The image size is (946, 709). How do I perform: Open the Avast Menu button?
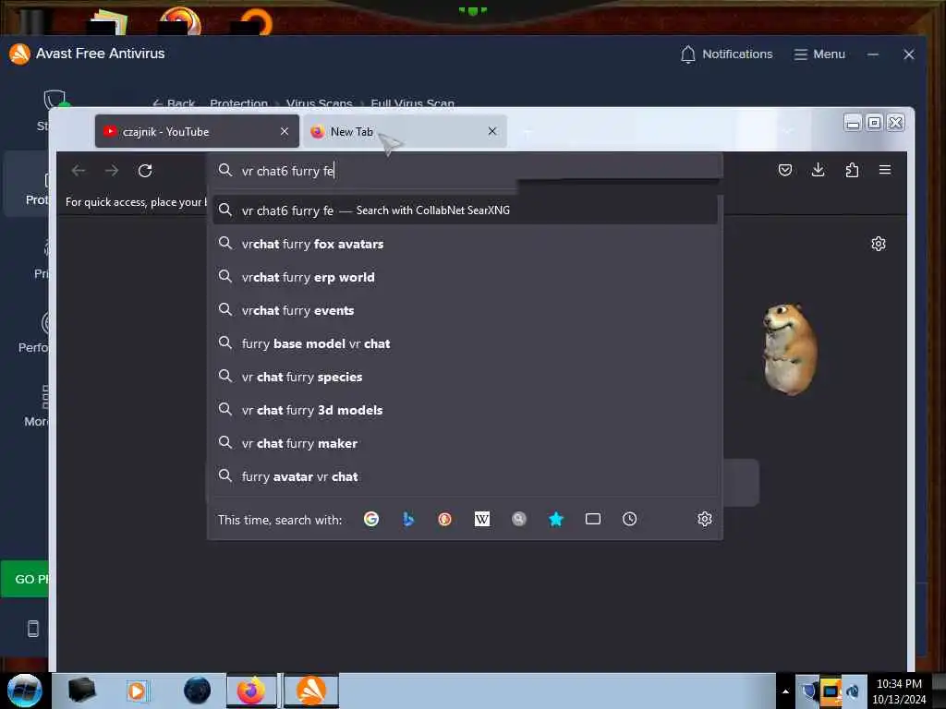pyautogui.click(x=819, y=54)
